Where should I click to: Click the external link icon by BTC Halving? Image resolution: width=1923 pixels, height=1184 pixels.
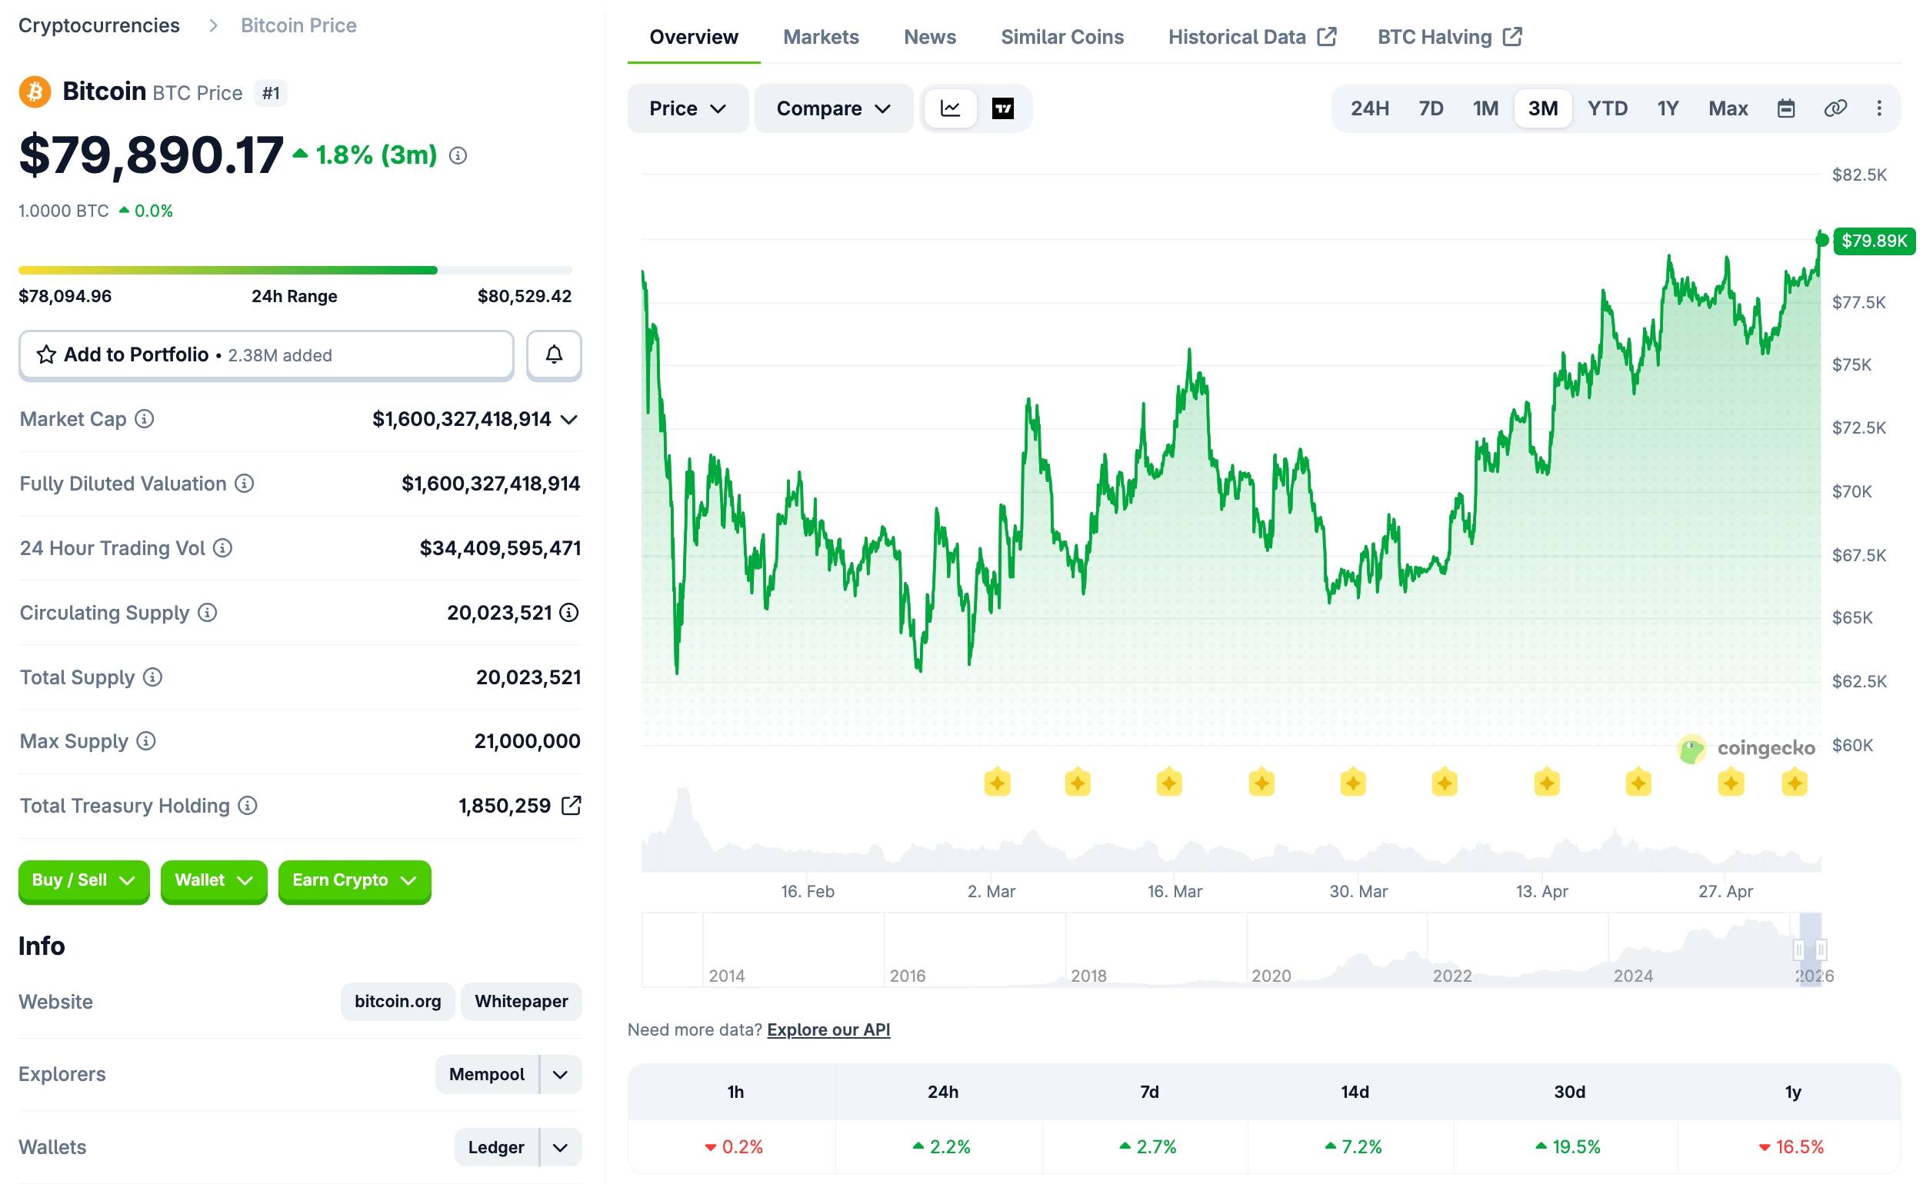click(x=1511, y=37)
